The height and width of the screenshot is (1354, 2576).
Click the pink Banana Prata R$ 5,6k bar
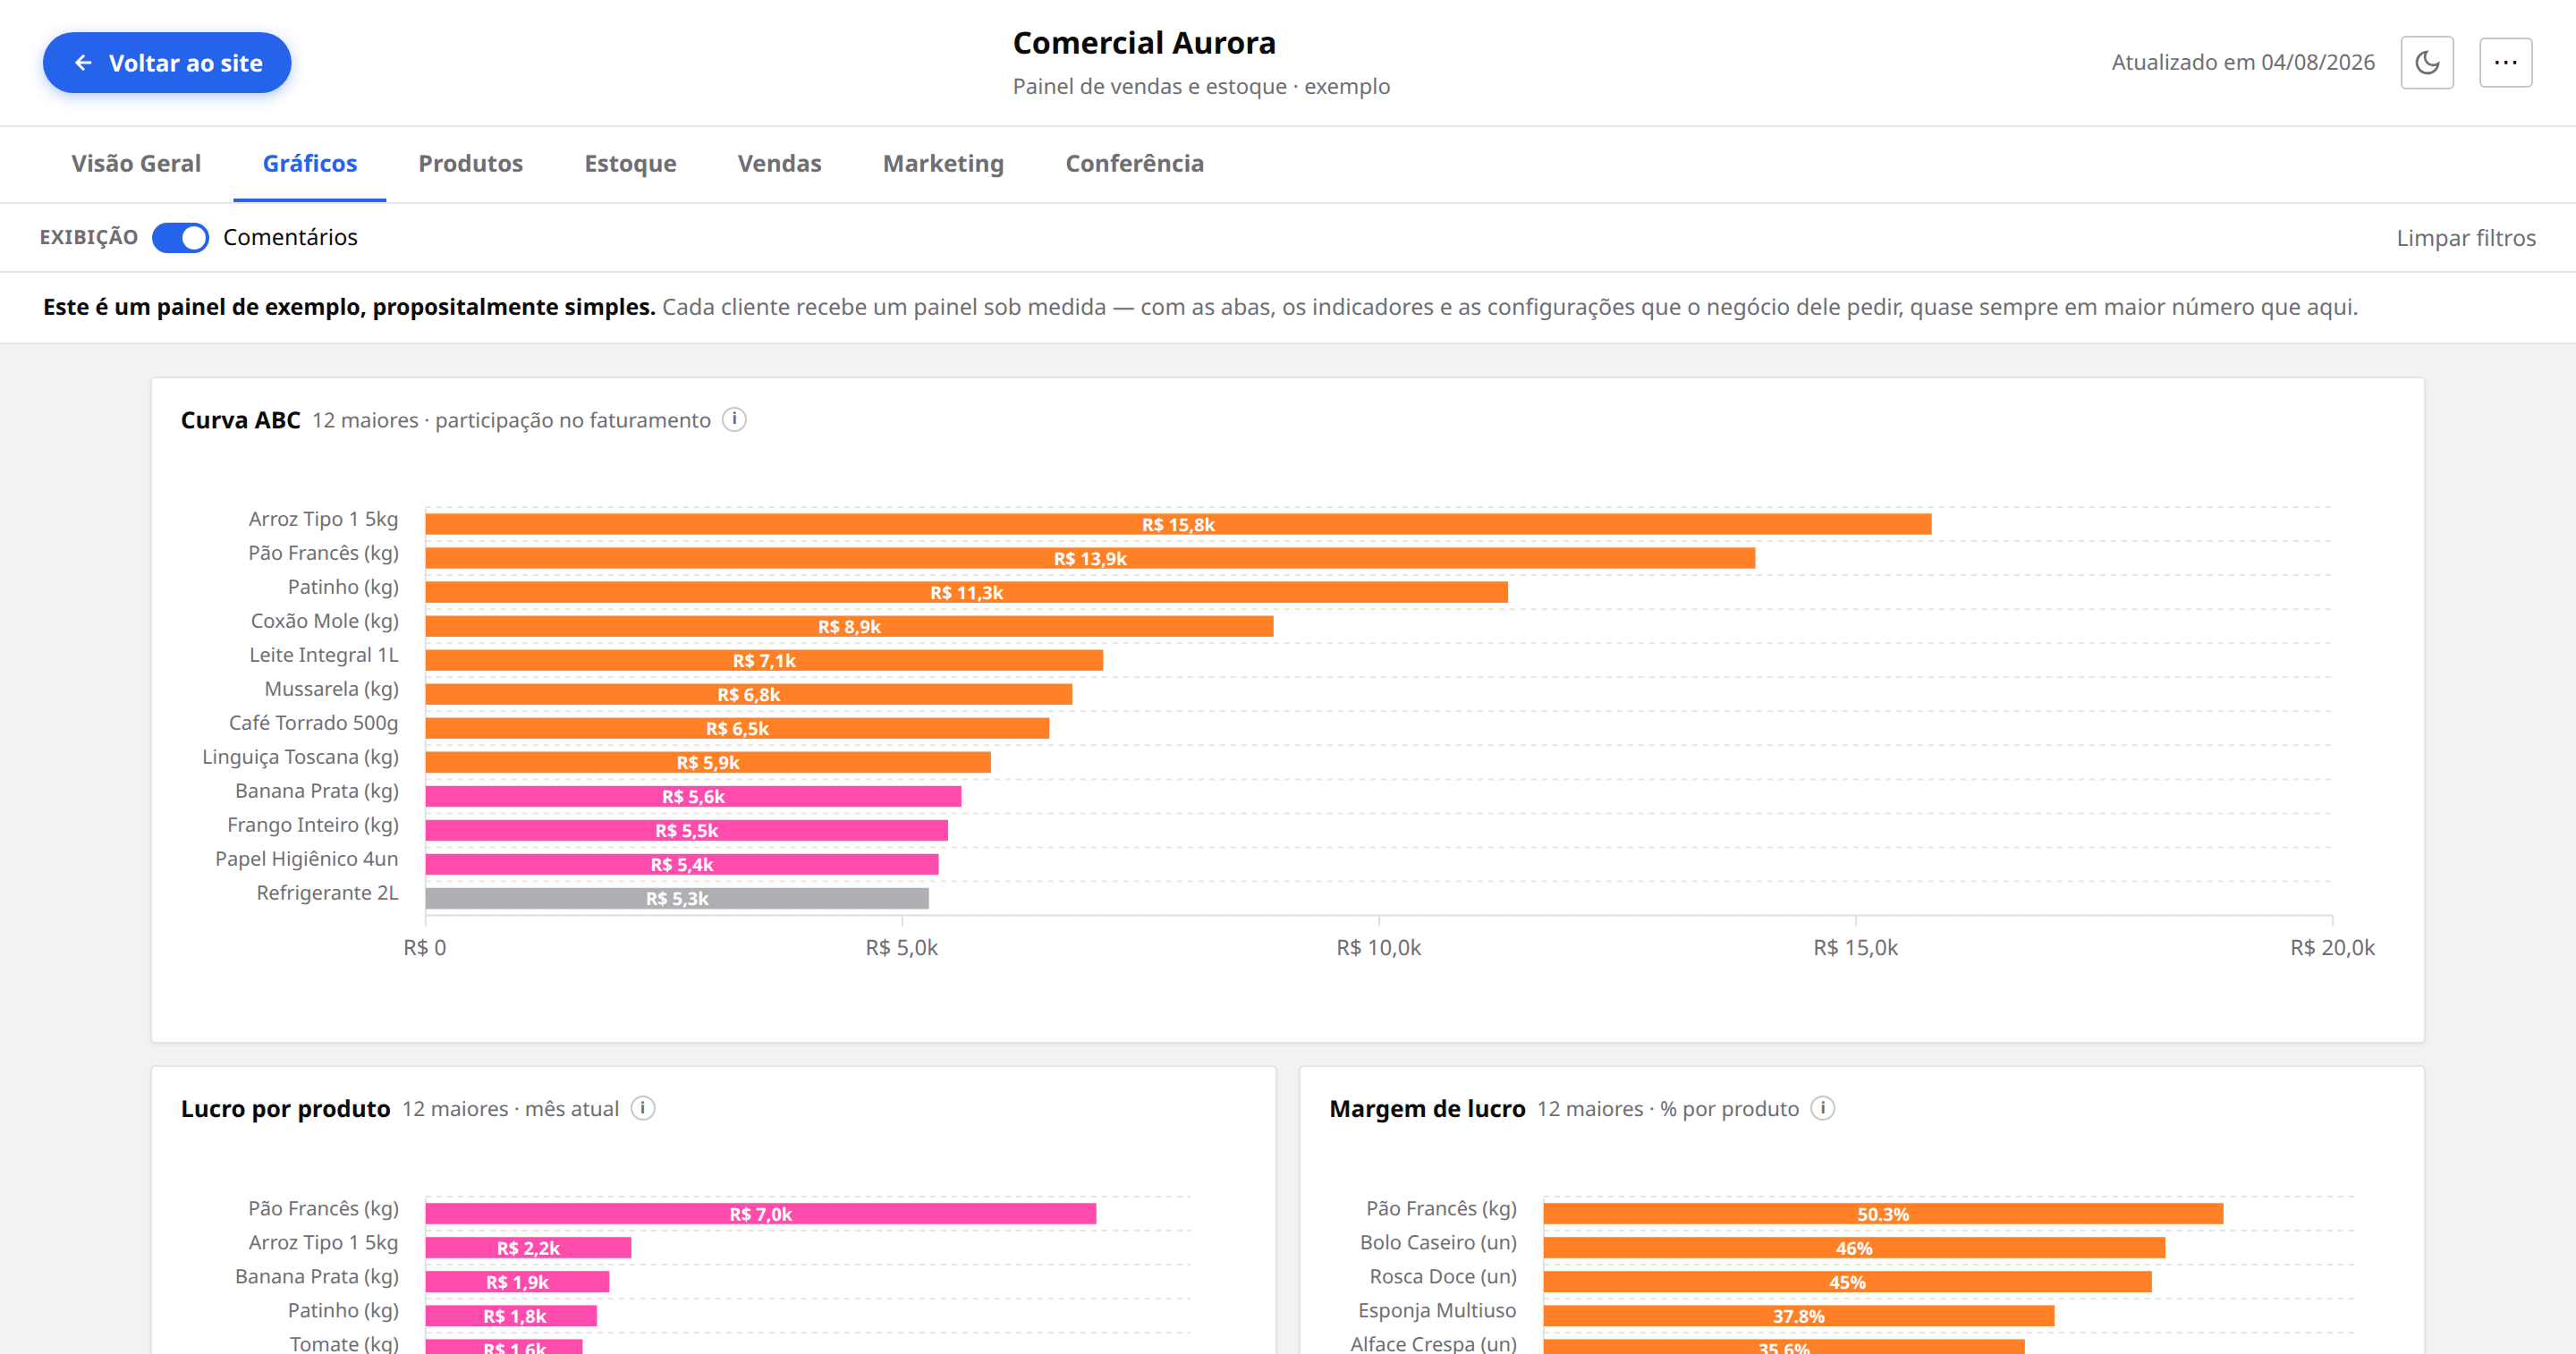coord(693,796)
